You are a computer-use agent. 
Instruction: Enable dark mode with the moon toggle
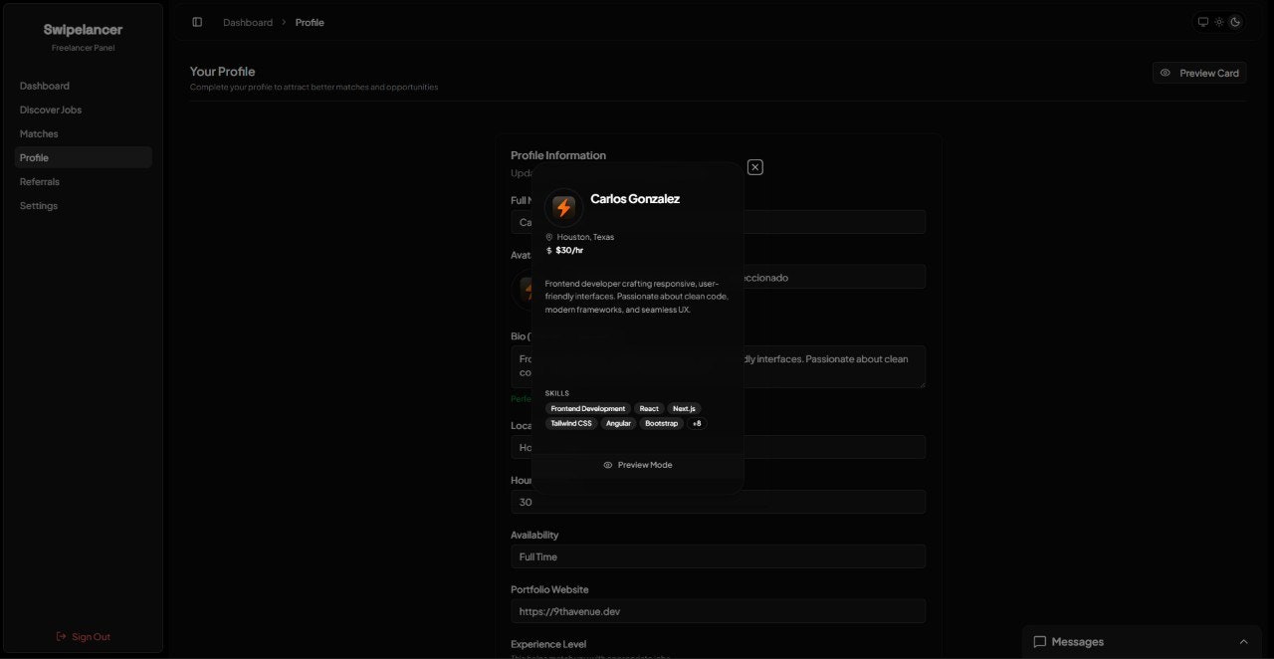coord(1235,21)
